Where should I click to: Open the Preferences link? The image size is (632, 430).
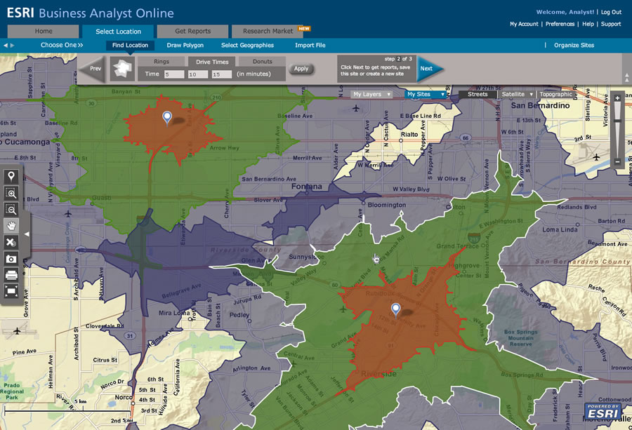coord(560,24)
